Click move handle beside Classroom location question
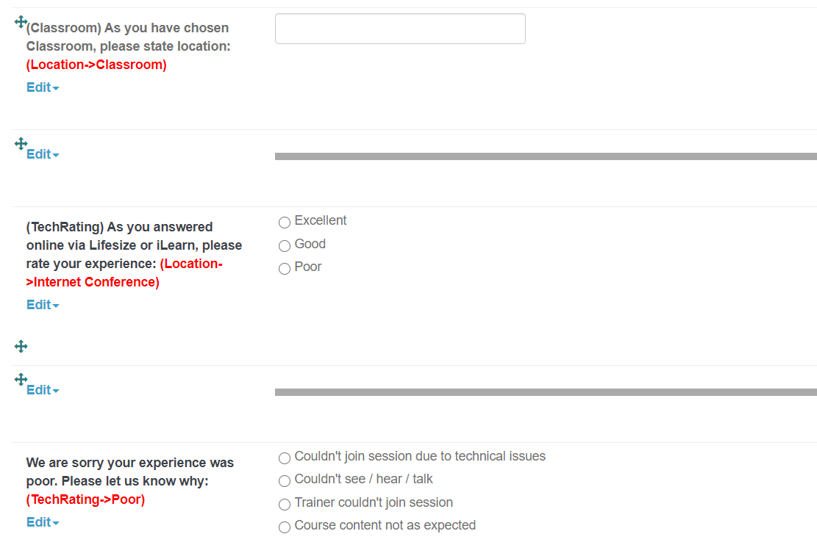Image resolution: width=817 pixels, height=556 pixels. 21,22
